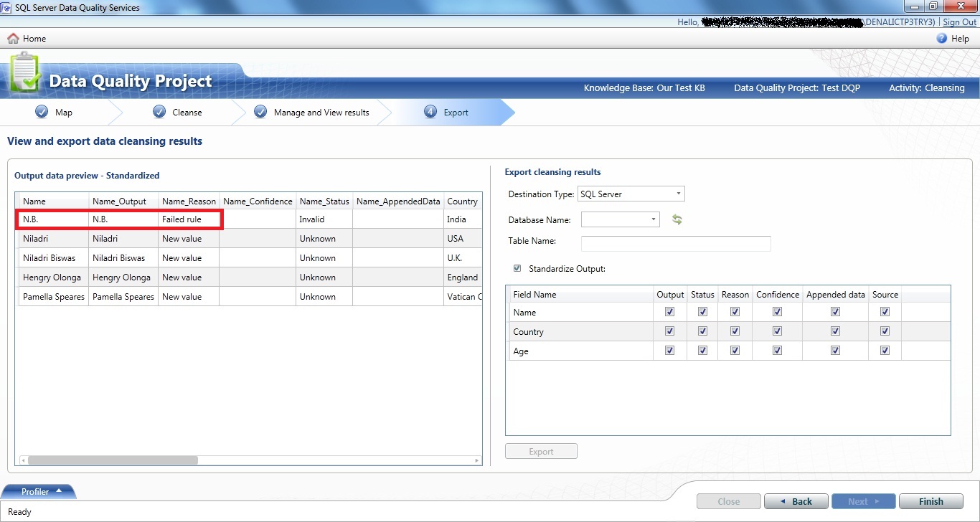Viewport: 980px width, 522px height.
Task: Uncheck Source for the Age field
Action: (885, 351)
